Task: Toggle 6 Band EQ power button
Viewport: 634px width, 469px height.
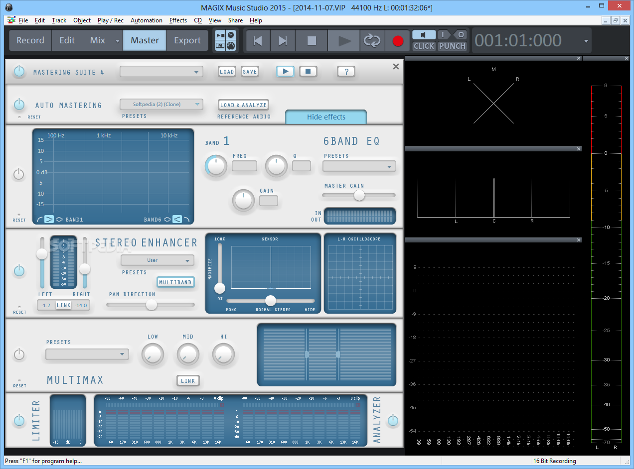Action: point(19,174)
